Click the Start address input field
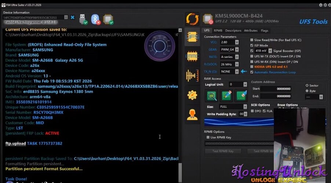The image size is (331, 183). point(276,89)
